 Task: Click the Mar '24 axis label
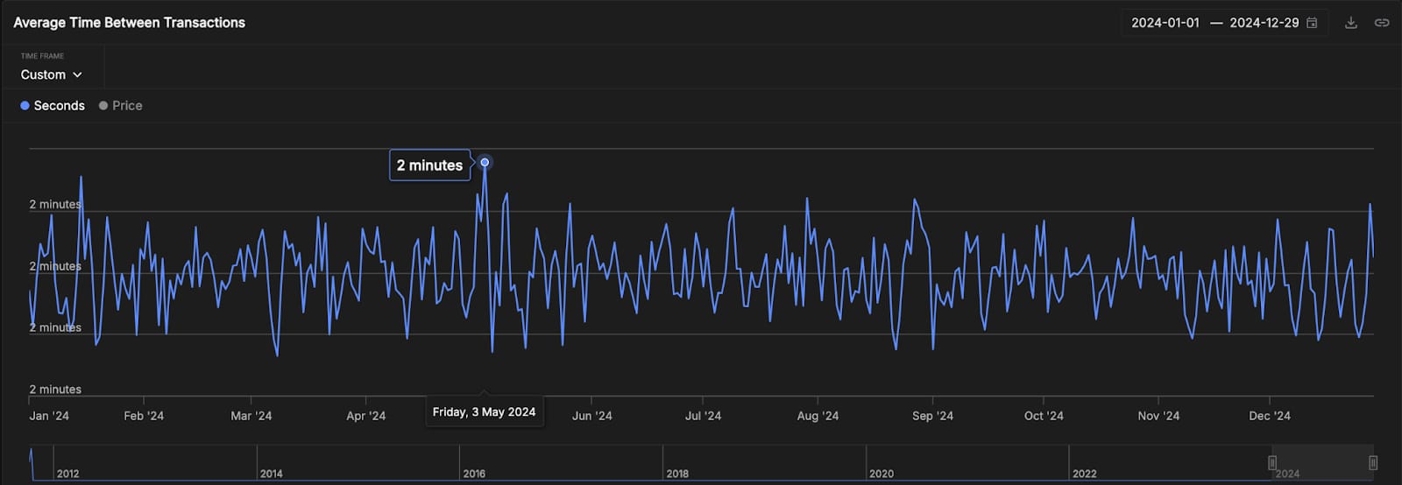click(251, 416)
